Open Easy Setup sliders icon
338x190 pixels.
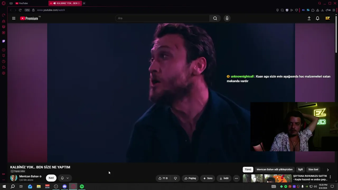click(334, 10)
